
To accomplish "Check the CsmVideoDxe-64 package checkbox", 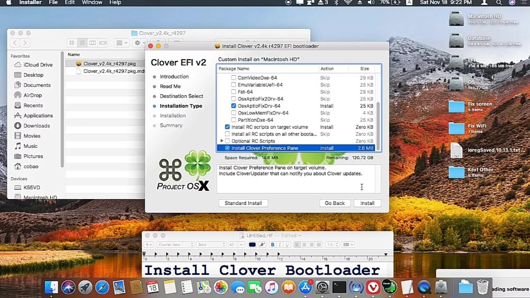I will click(x=234, y=78).
